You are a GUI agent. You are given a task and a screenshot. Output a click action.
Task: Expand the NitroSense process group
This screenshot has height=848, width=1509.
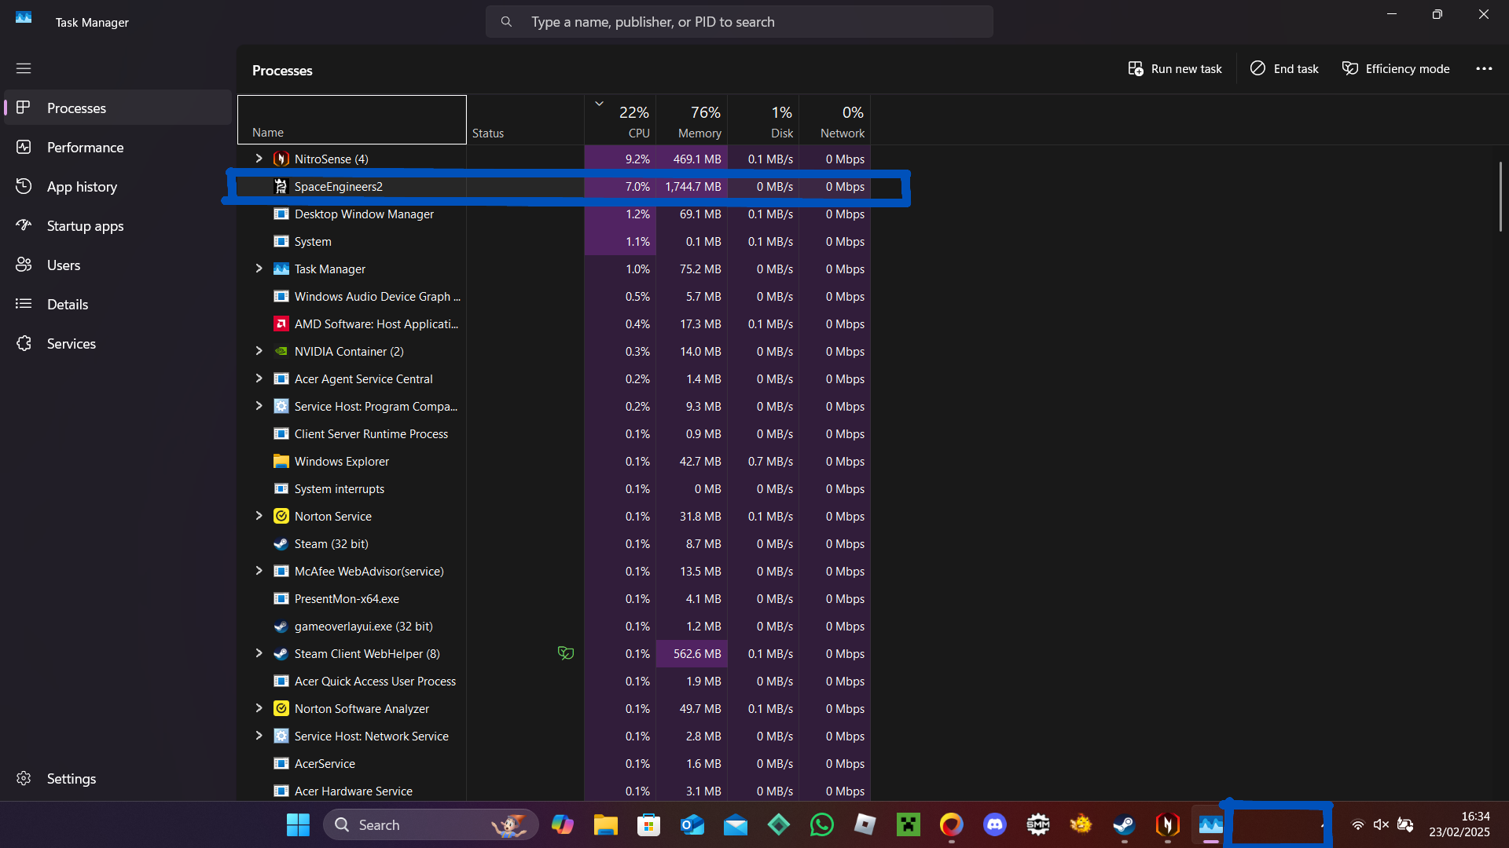coord(259,159)
